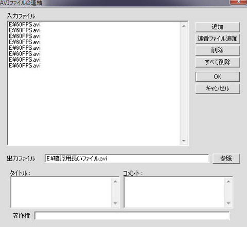Click the キャンセル button
Viewport: 247px width, 227px height.
218,88
